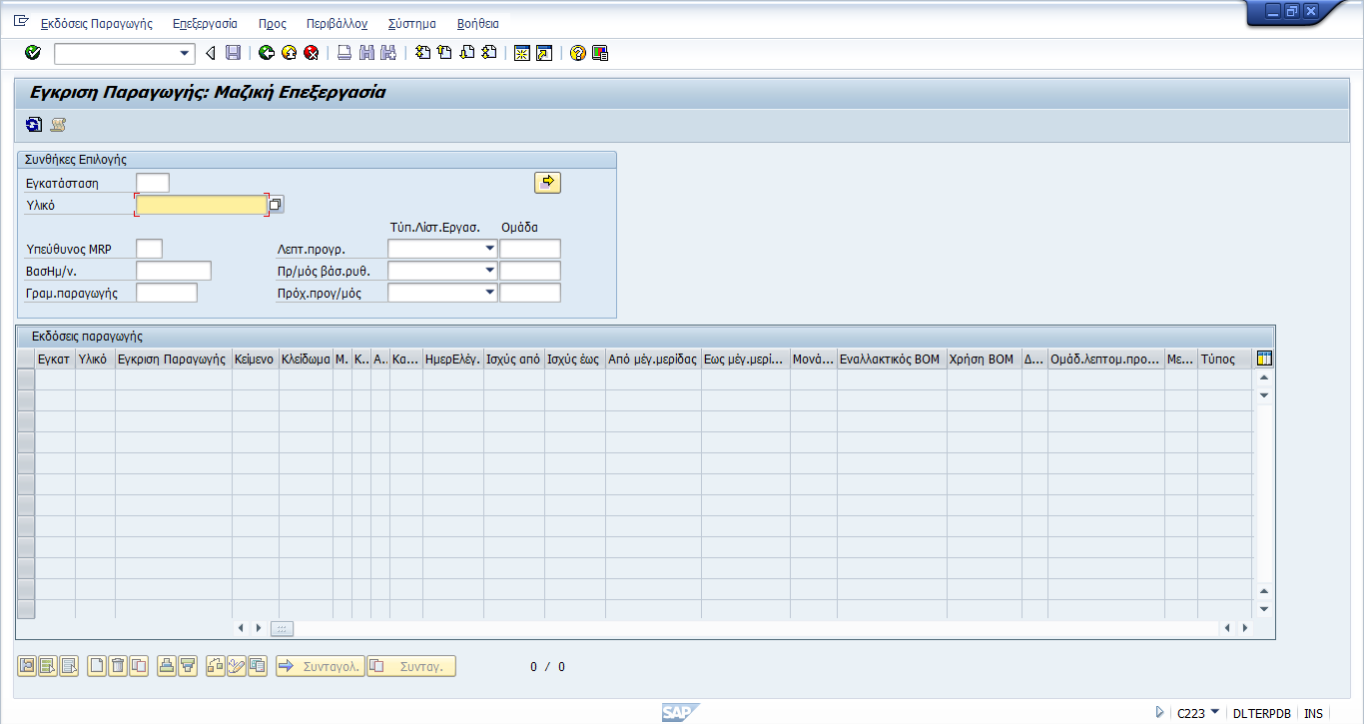This screenshot has height=724, width=1364.
Task: Click the ΒασΗμ/ν. date field
Action: (x=174, y=271)
